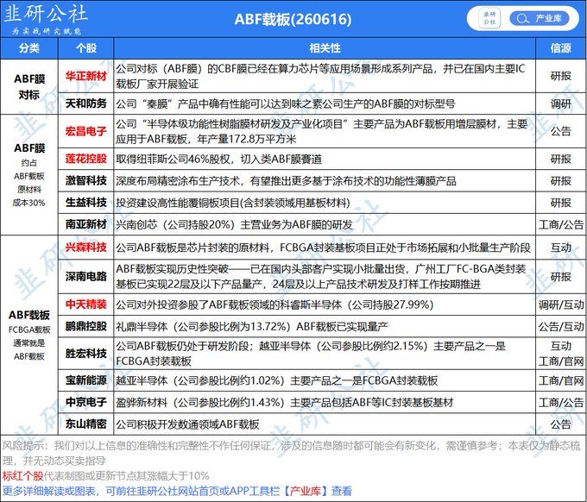Click 互动 工商/官网 source for 胜宏科技
The image size is (587, 502).
pyautogui.click(x=561, y=354)
